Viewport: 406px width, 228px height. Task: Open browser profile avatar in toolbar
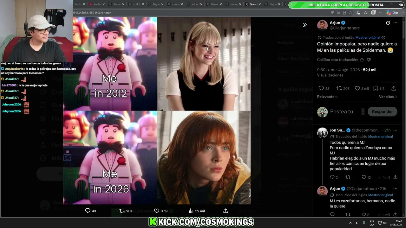(x=373, y=13)
